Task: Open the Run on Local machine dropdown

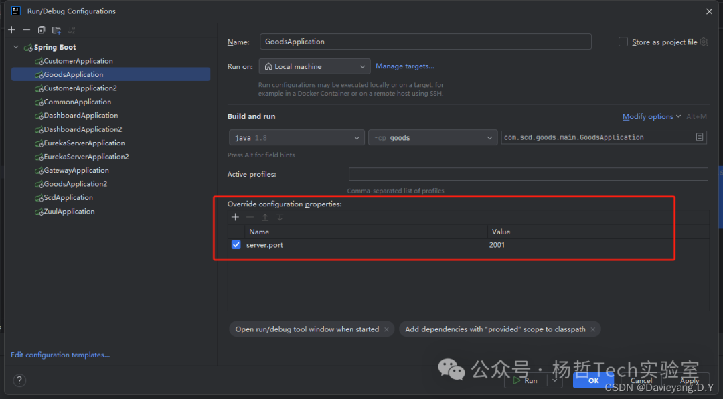Action: click(314, 66)
